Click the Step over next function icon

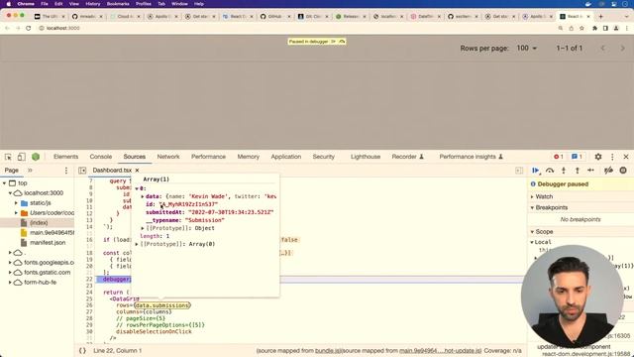pyautogui.click(x=550, y=171)
